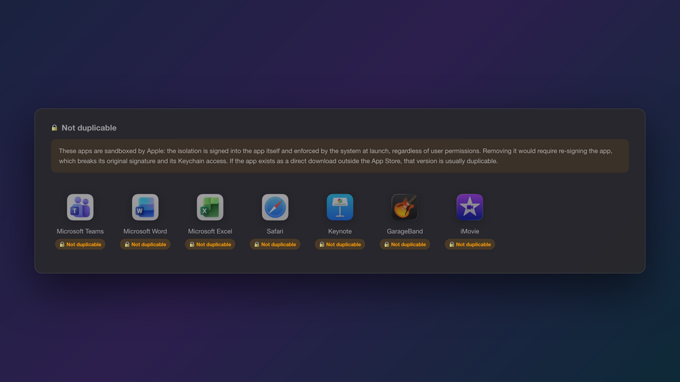The image size is (680, 382).
Task: Click the GarageBand guitar icon
Action: pyautogui.click(x=405, y=207)
